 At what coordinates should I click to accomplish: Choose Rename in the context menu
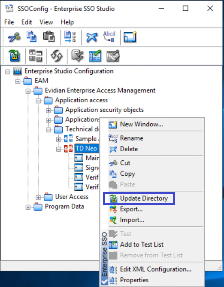tap(156, 138)
